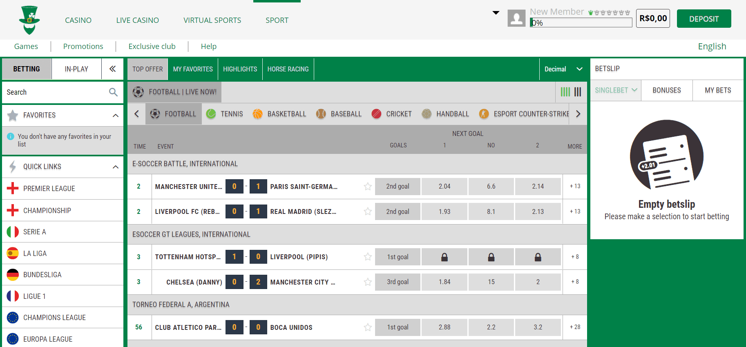Favorite the Tottenham vs Liverpool match star
This screenshot has width=746, height=347.
[368, 257]
